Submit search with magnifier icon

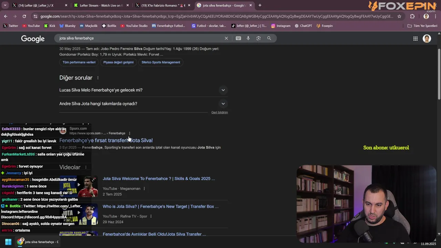[269, 38]
